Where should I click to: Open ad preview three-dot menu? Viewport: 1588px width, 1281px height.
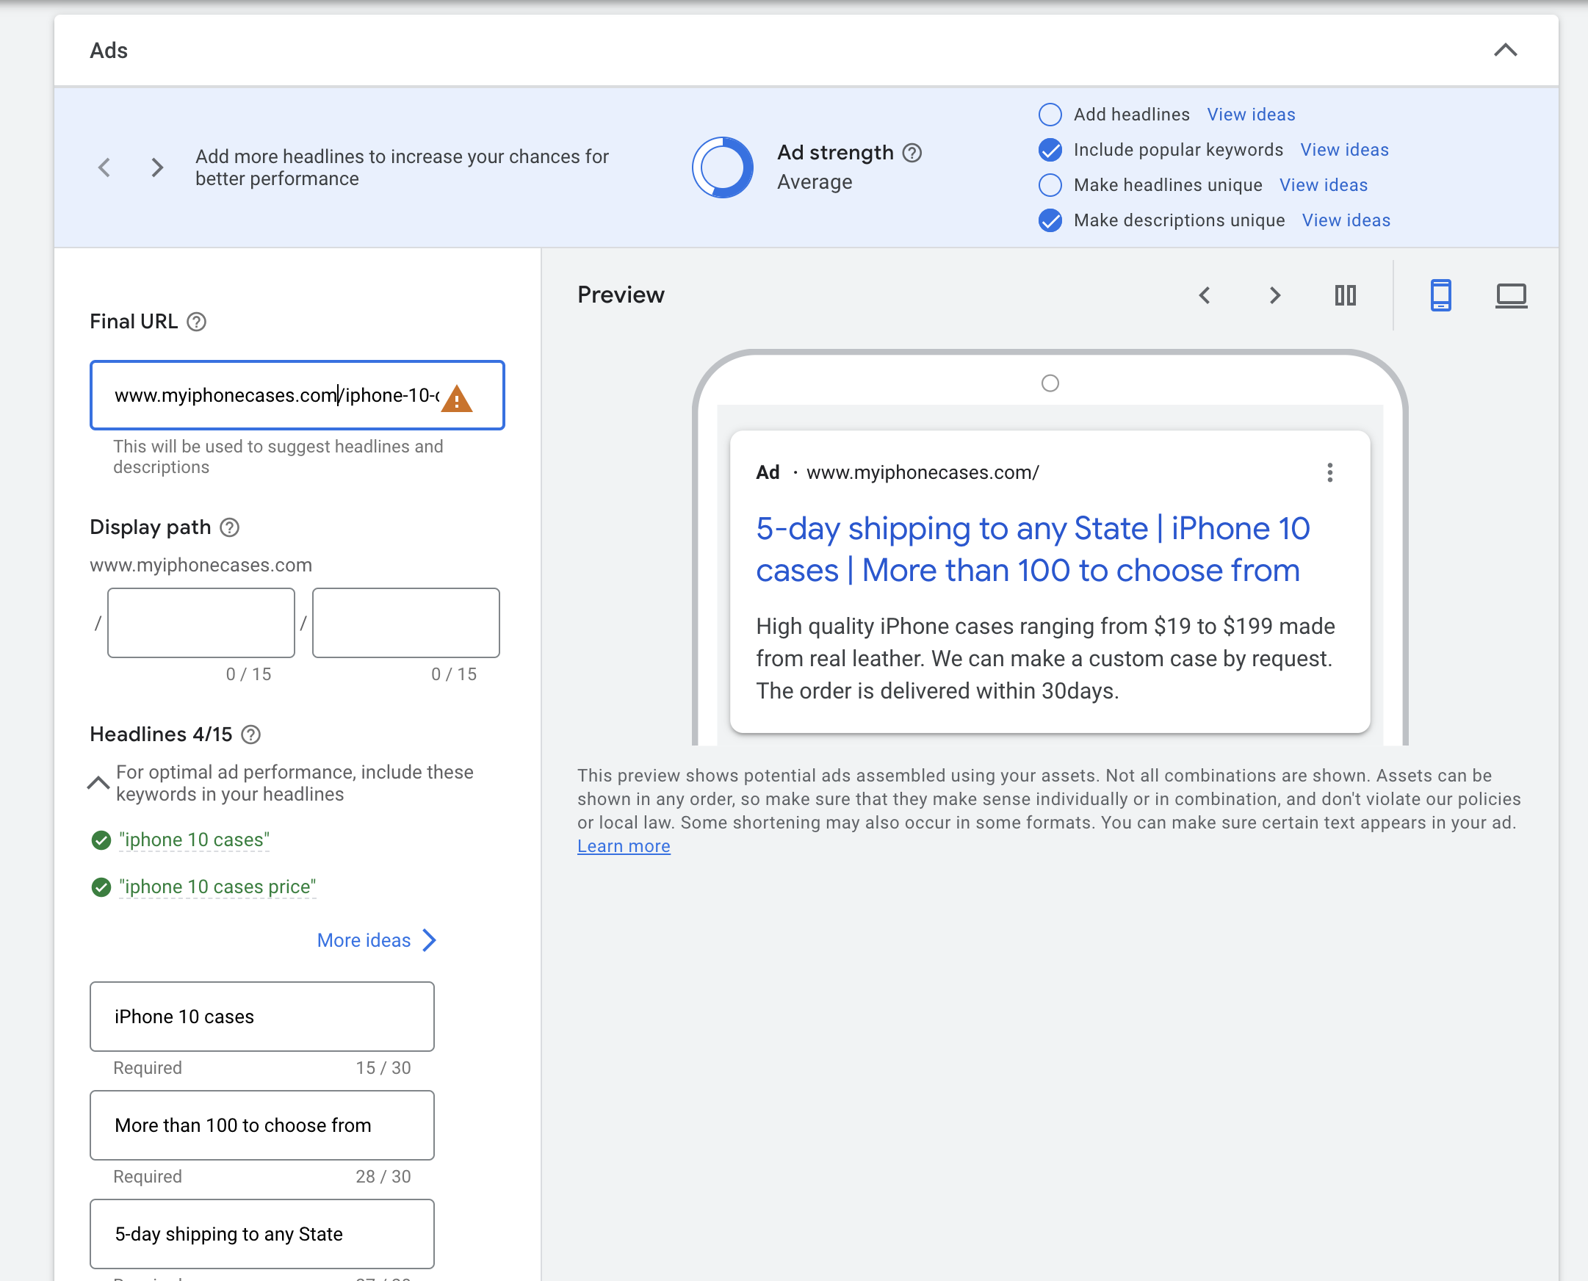pos(1329,472)
